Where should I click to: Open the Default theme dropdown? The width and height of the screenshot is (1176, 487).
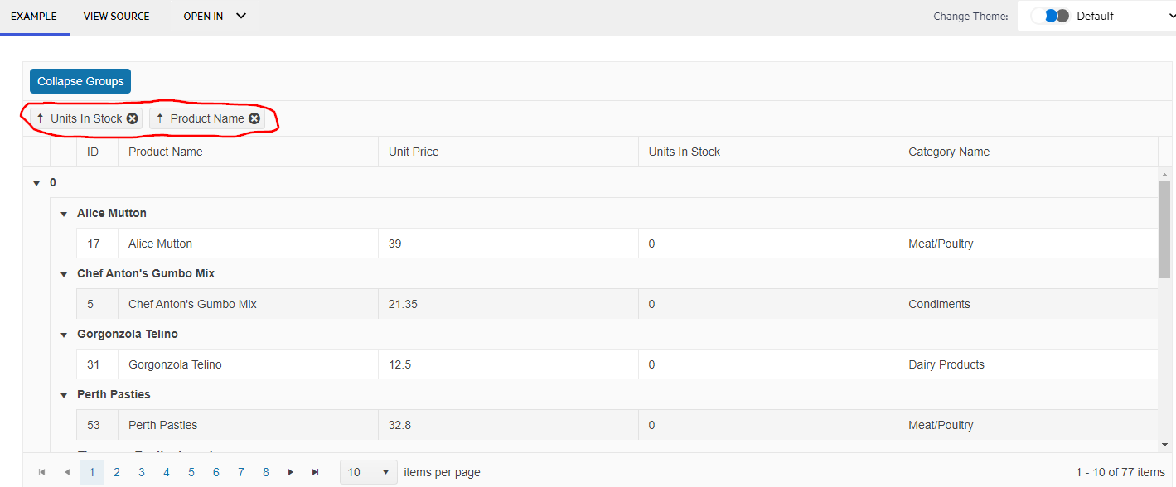(x=1121, y=16)
